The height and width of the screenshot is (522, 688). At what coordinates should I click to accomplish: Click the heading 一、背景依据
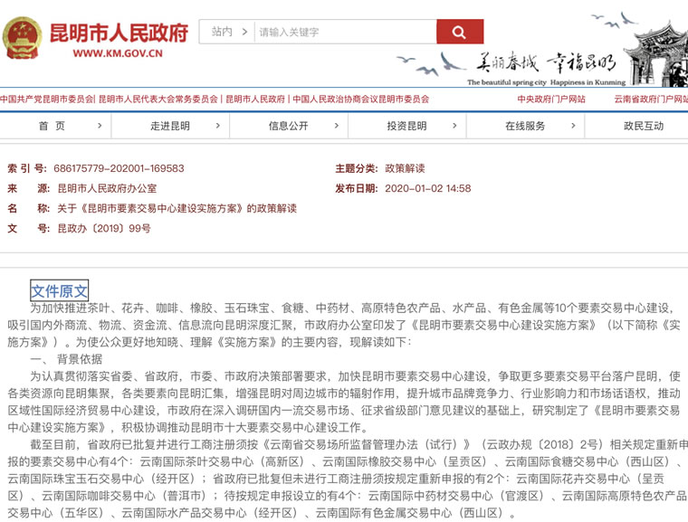pos(66,359)
